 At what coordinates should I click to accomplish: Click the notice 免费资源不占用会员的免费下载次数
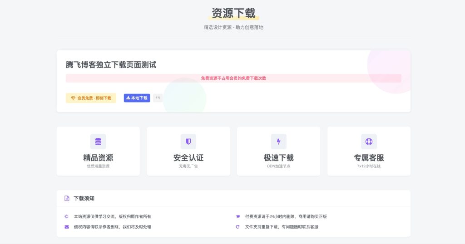[x=233, y=78]
